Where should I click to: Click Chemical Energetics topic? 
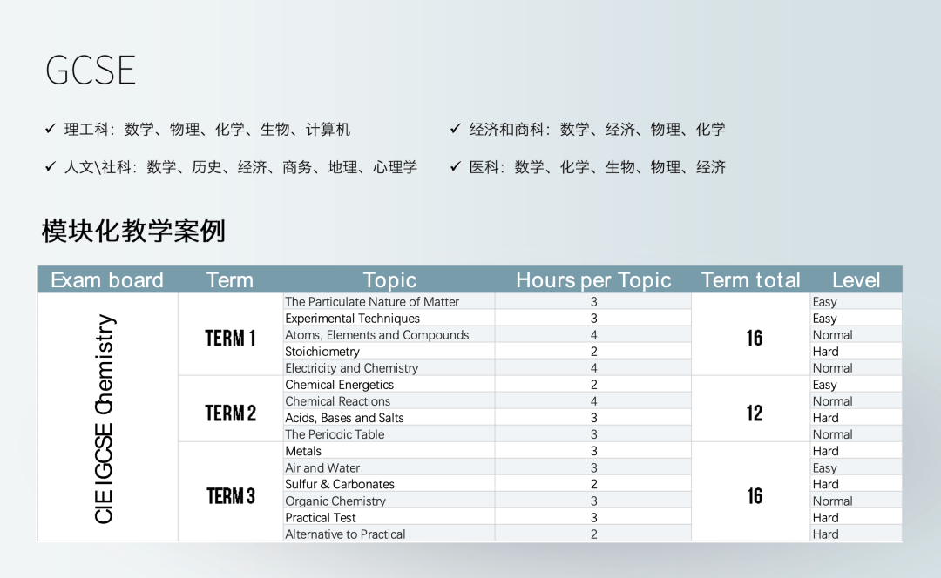(339, 385)
